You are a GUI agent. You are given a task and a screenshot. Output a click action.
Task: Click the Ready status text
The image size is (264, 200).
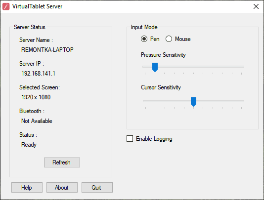click(29, 145)
